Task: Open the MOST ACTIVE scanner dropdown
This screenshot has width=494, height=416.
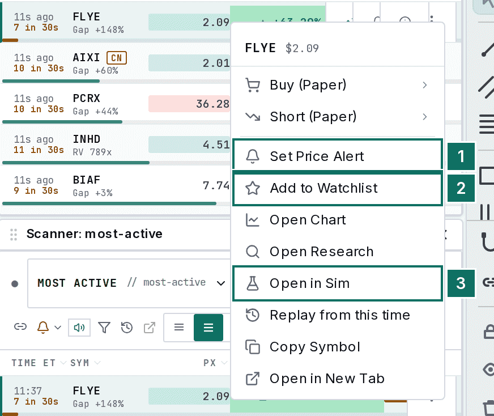Action: click(129, 283)
